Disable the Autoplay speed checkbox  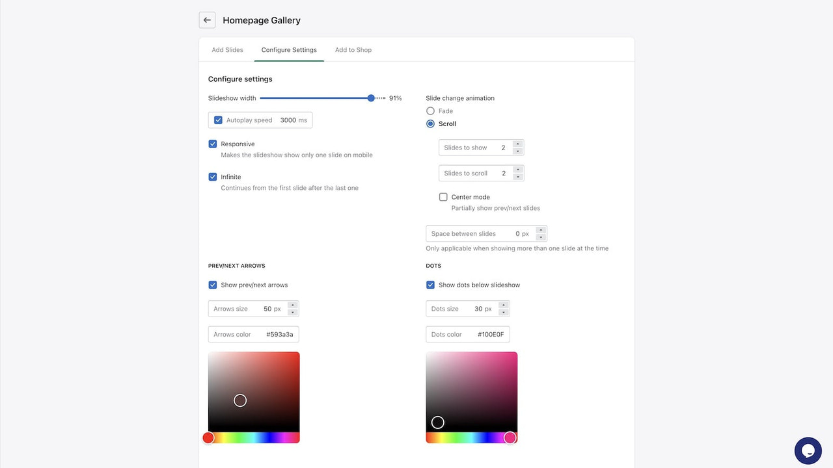tap(218, 120)
